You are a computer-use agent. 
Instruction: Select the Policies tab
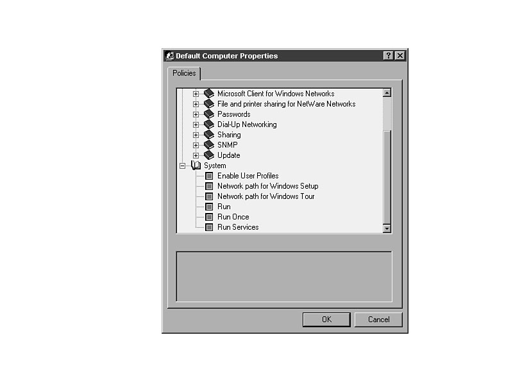[x=184, y=73]
